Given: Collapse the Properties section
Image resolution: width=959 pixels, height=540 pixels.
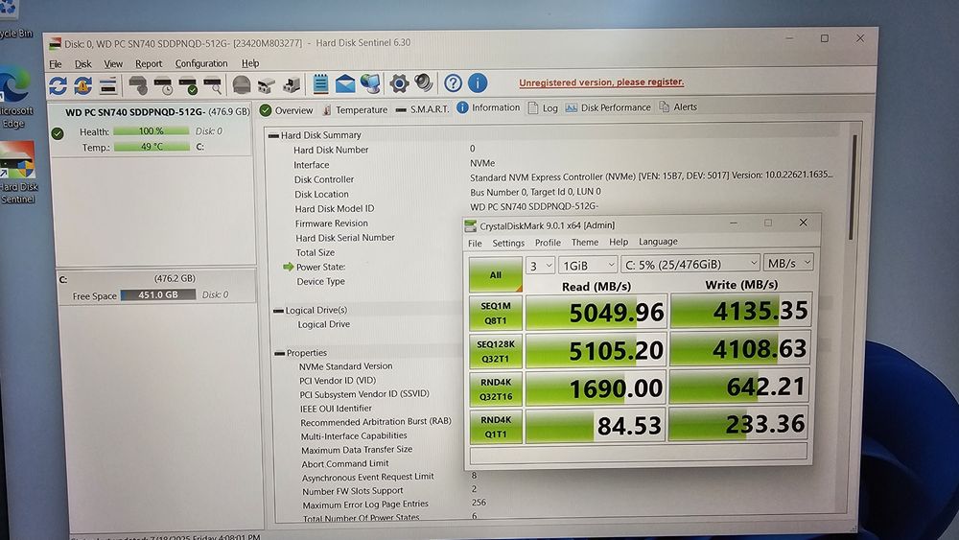Looking at the screenshot, I should tap(279, 354).
